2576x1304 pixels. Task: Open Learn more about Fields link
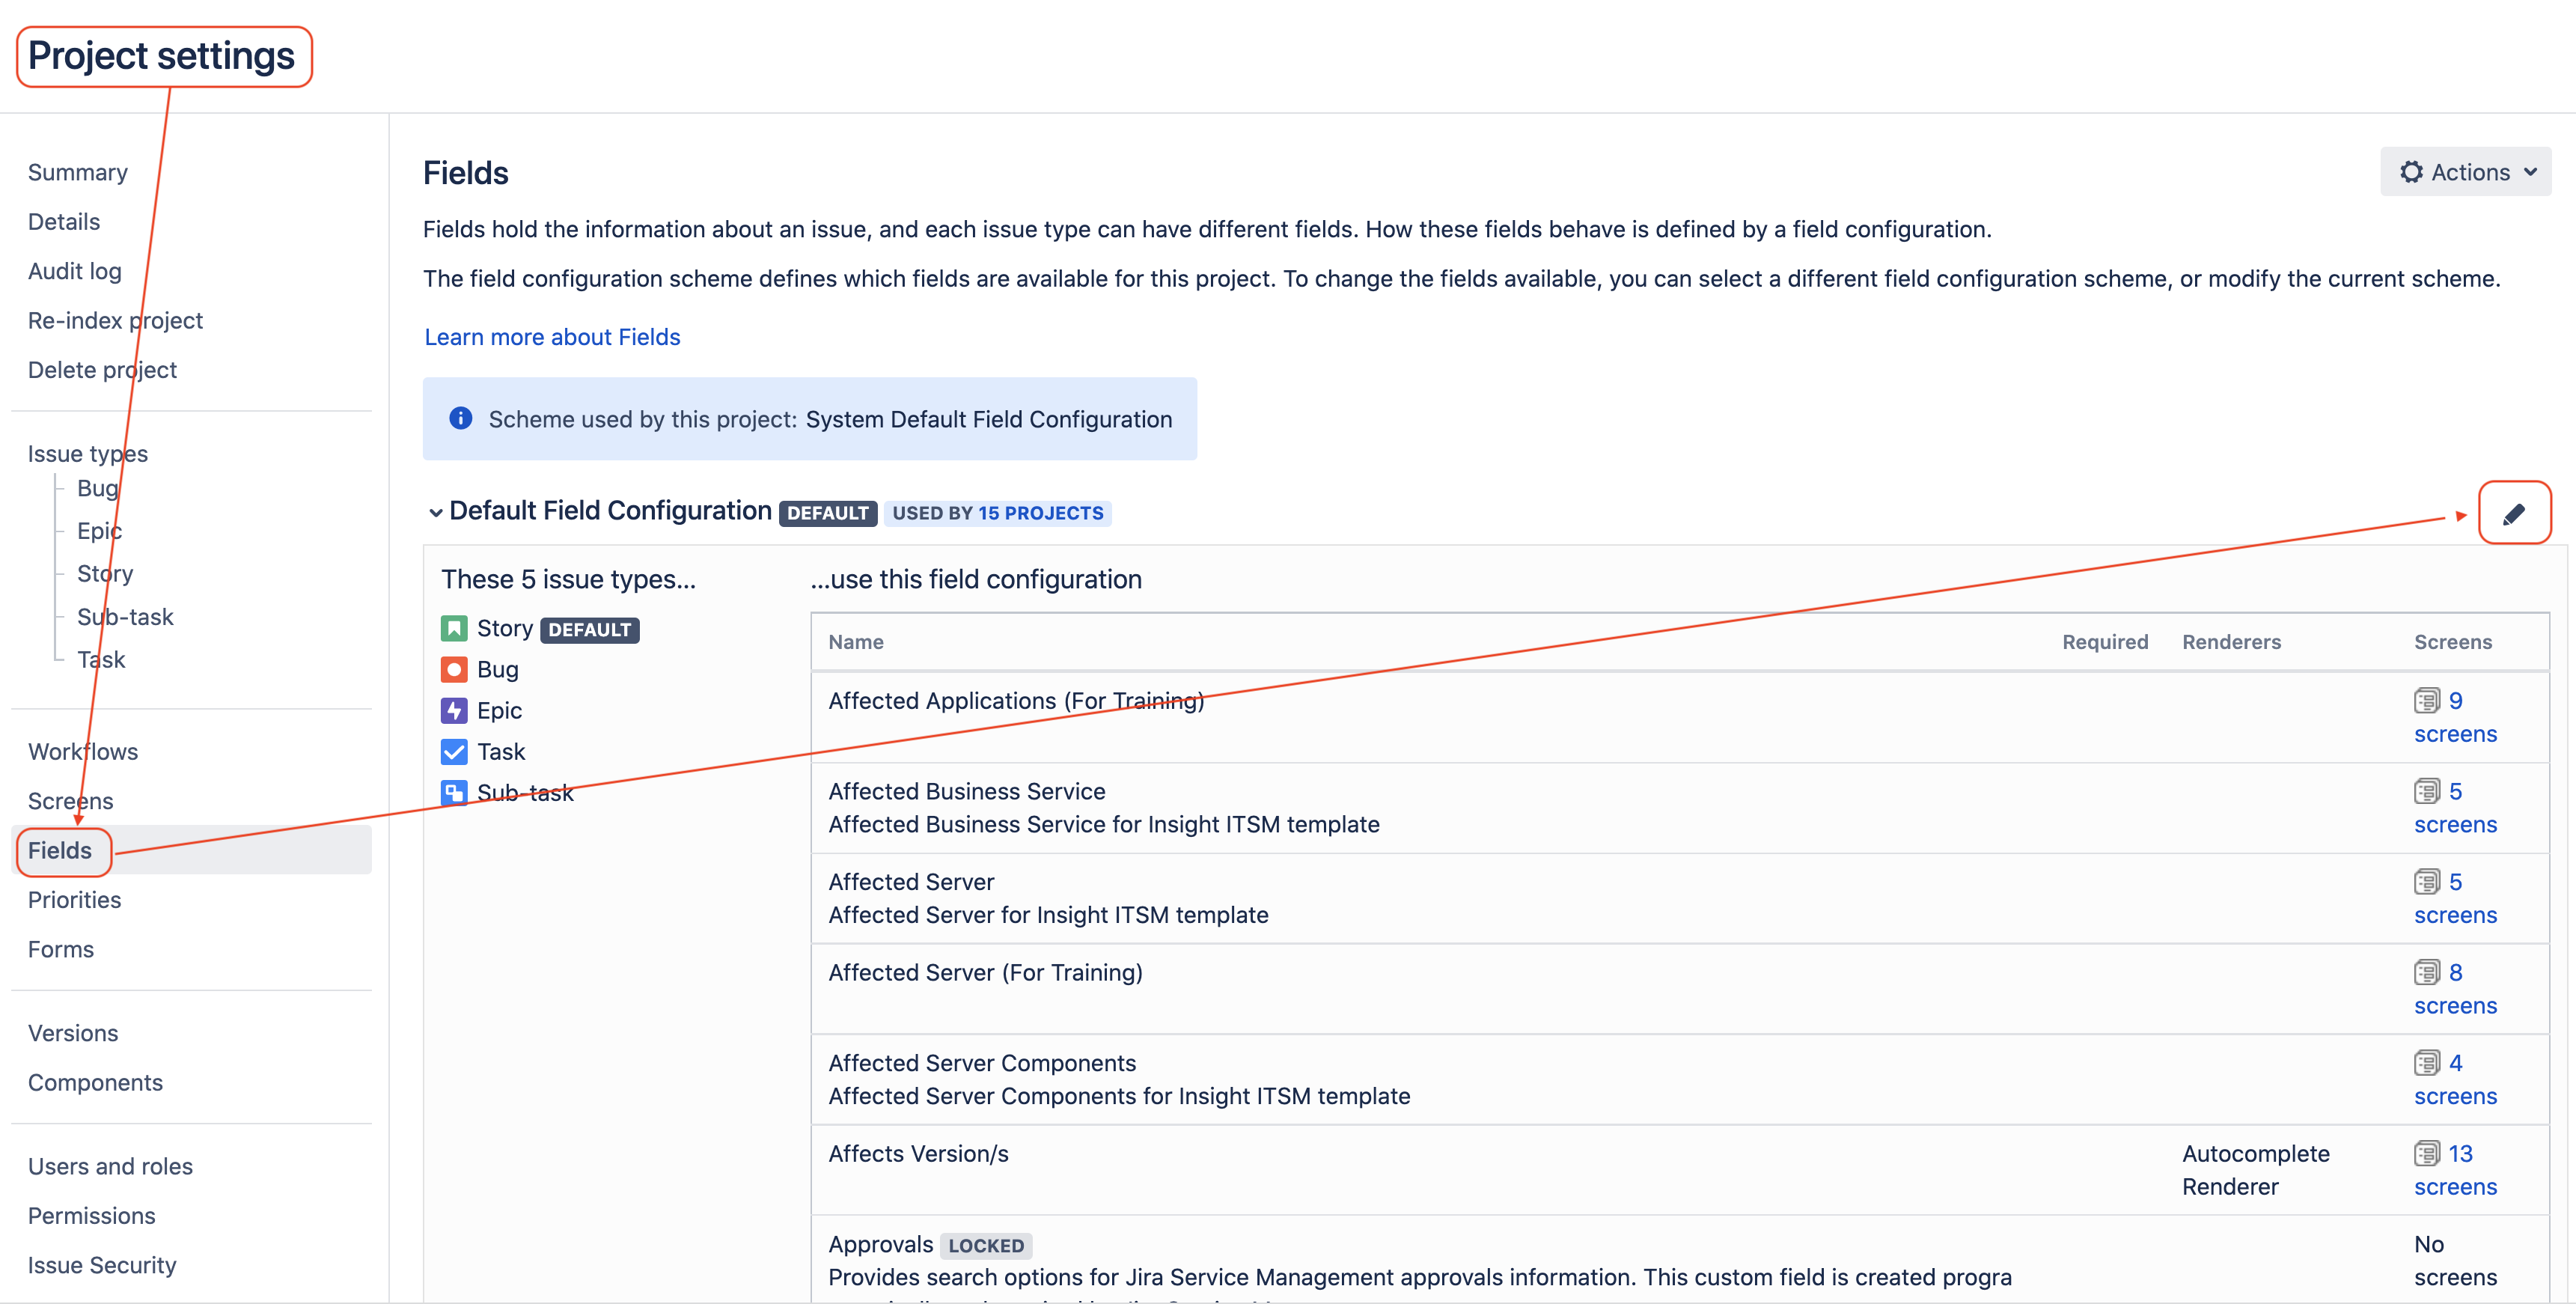(x=552, y=337)
